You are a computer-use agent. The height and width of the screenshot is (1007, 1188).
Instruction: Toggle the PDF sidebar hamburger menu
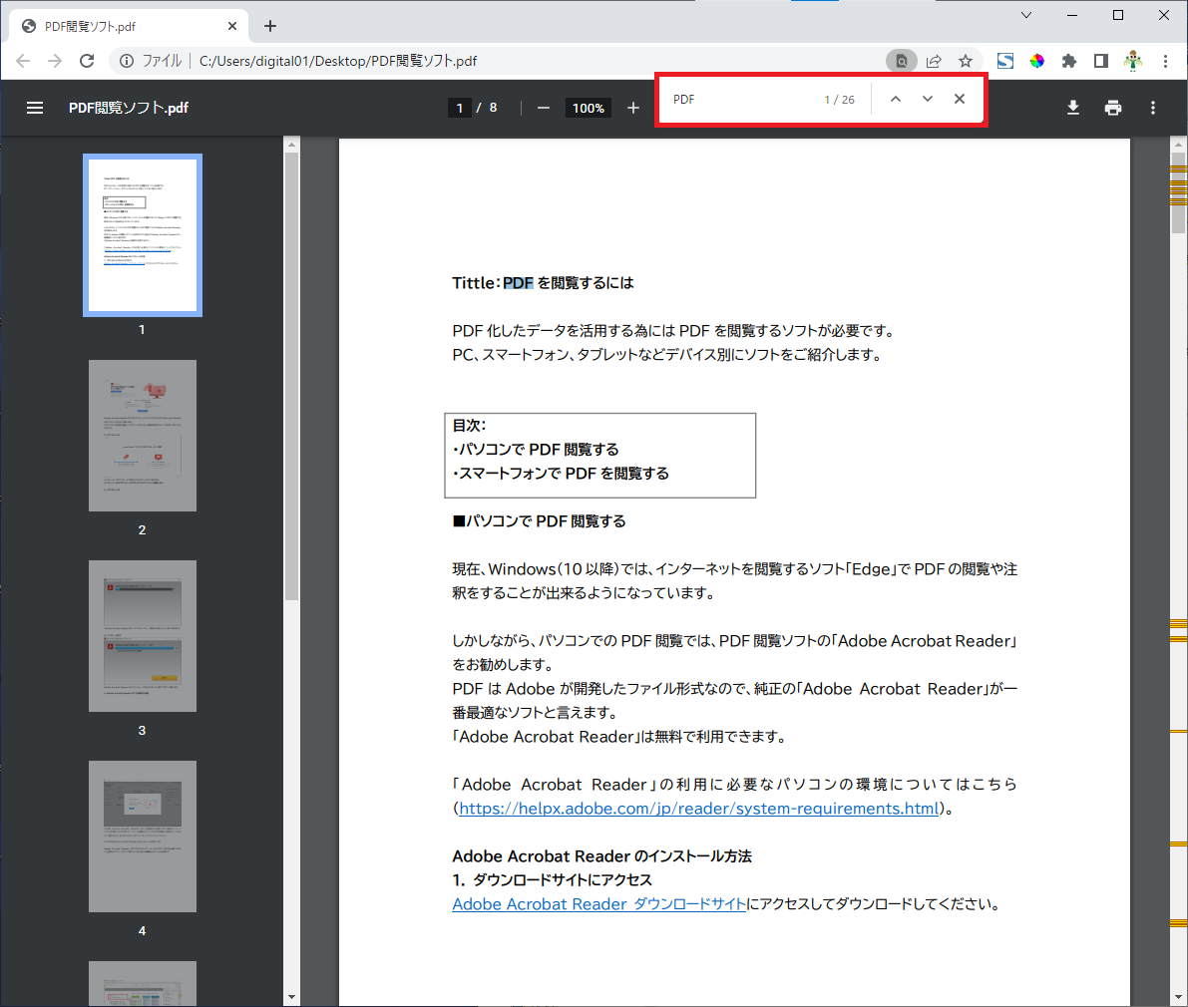35,109
